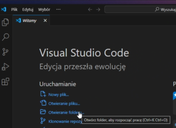Open the Extensions view
This screenshot has height=128, width=176.
click(x=5, y=82)
